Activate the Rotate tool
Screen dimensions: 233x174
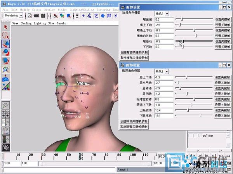pyautogui.click(x=6, y=52)
